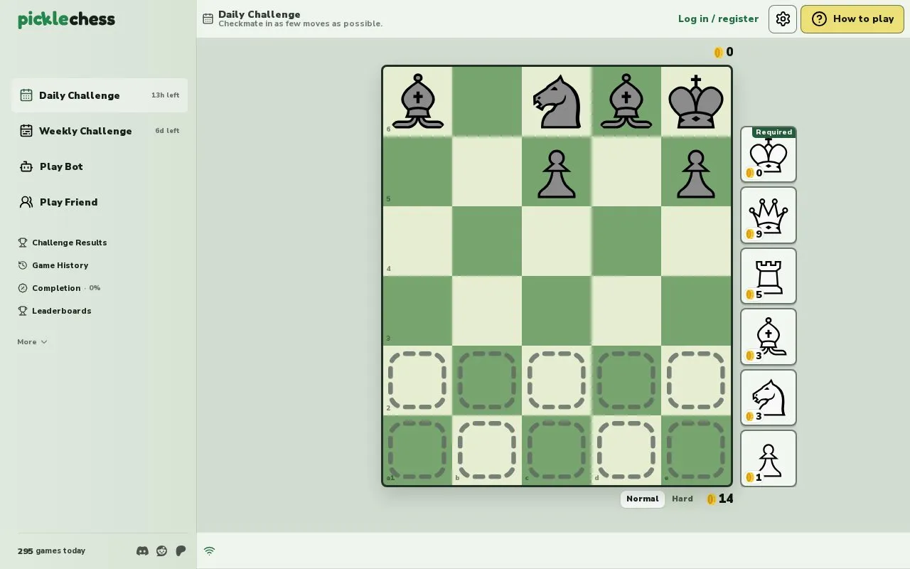The height and width of the screenshot is (569, 910).
Task: Select the white king piece from palette
Action: pyautogui.click(x=769, y=154)
